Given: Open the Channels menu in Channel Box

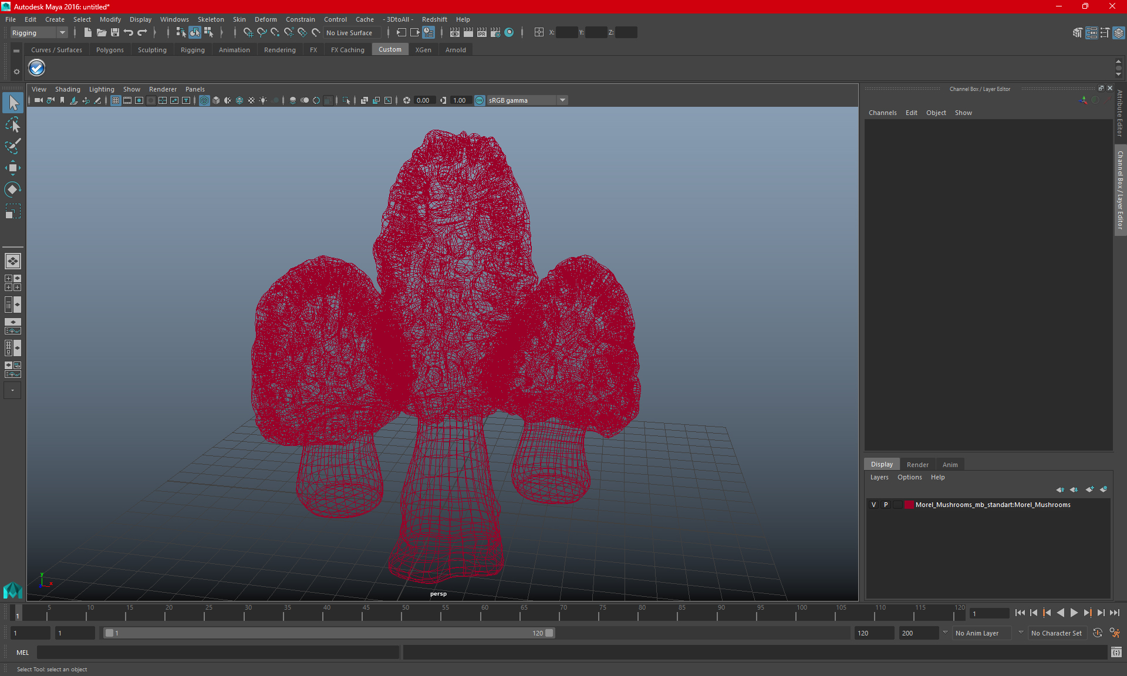Looking at the screenshot, I should pos(882,113).
